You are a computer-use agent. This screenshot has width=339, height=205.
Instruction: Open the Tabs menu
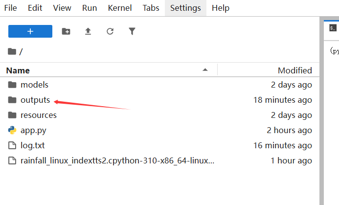tap(151, 8)
